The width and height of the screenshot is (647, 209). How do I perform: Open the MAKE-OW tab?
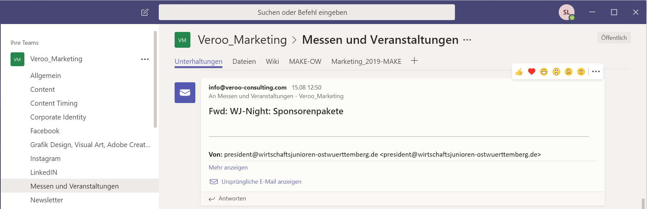pyautogui.click(x=305, y=62)
